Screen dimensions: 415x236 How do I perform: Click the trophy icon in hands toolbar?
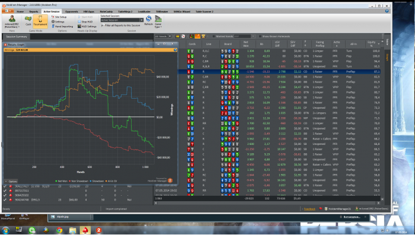pos(203,37)
